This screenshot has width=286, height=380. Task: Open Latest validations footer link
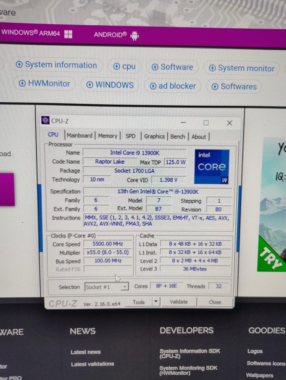click(92, 364)
